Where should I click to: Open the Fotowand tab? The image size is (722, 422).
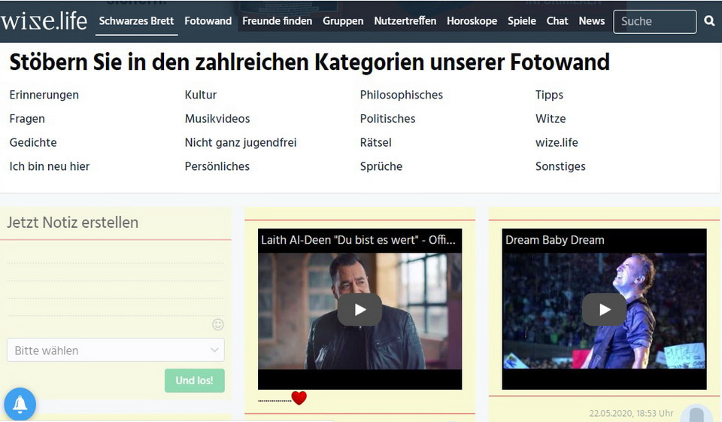pos(208,21)
